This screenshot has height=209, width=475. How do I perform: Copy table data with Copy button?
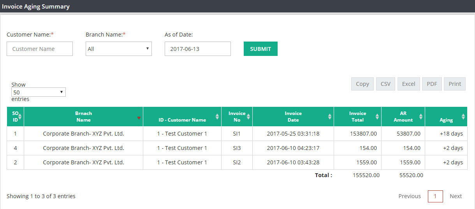pyautogui.click(x=362, y=84)
